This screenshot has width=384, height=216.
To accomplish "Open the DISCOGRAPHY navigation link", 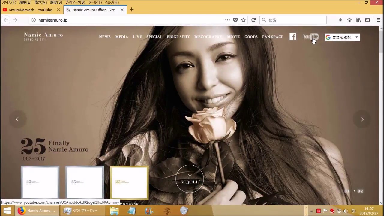I will [208, 37].
